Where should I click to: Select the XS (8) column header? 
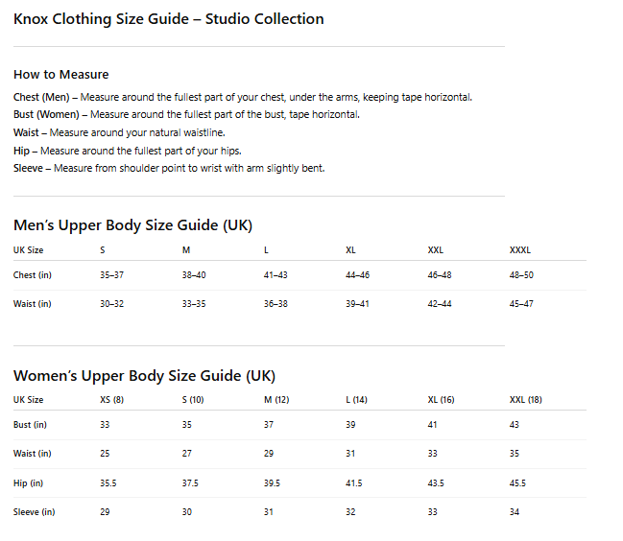click(x=112, y=400)
